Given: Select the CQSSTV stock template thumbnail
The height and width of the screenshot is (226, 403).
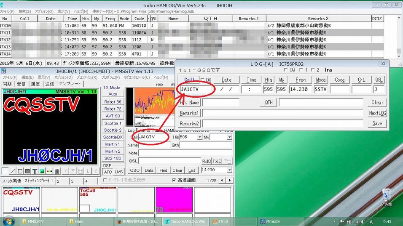Looking at the screenshot, I should (x=21, y=200).
